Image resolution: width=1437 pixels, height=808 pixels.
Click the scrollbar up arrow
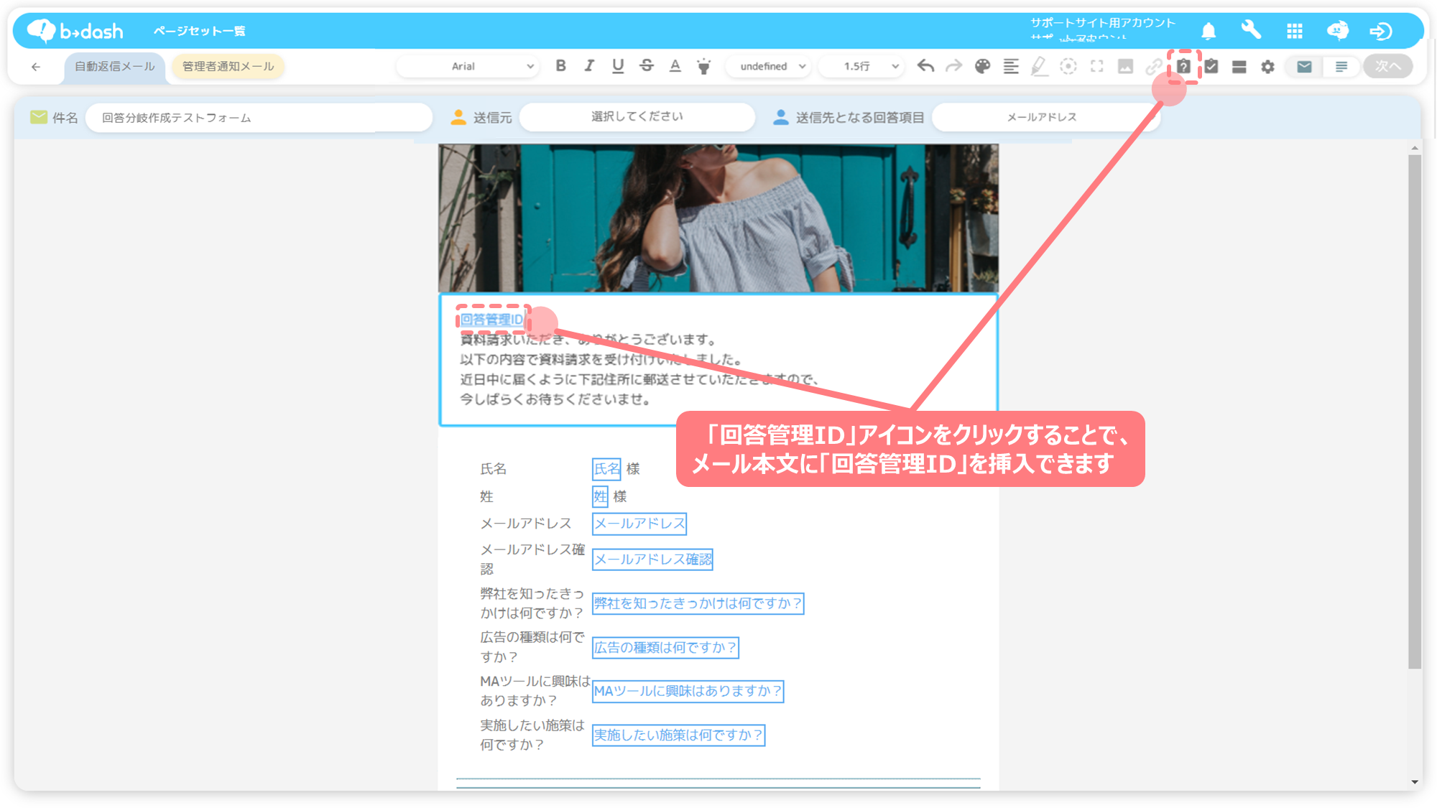pyautogui.click(x=1415, y=148)
